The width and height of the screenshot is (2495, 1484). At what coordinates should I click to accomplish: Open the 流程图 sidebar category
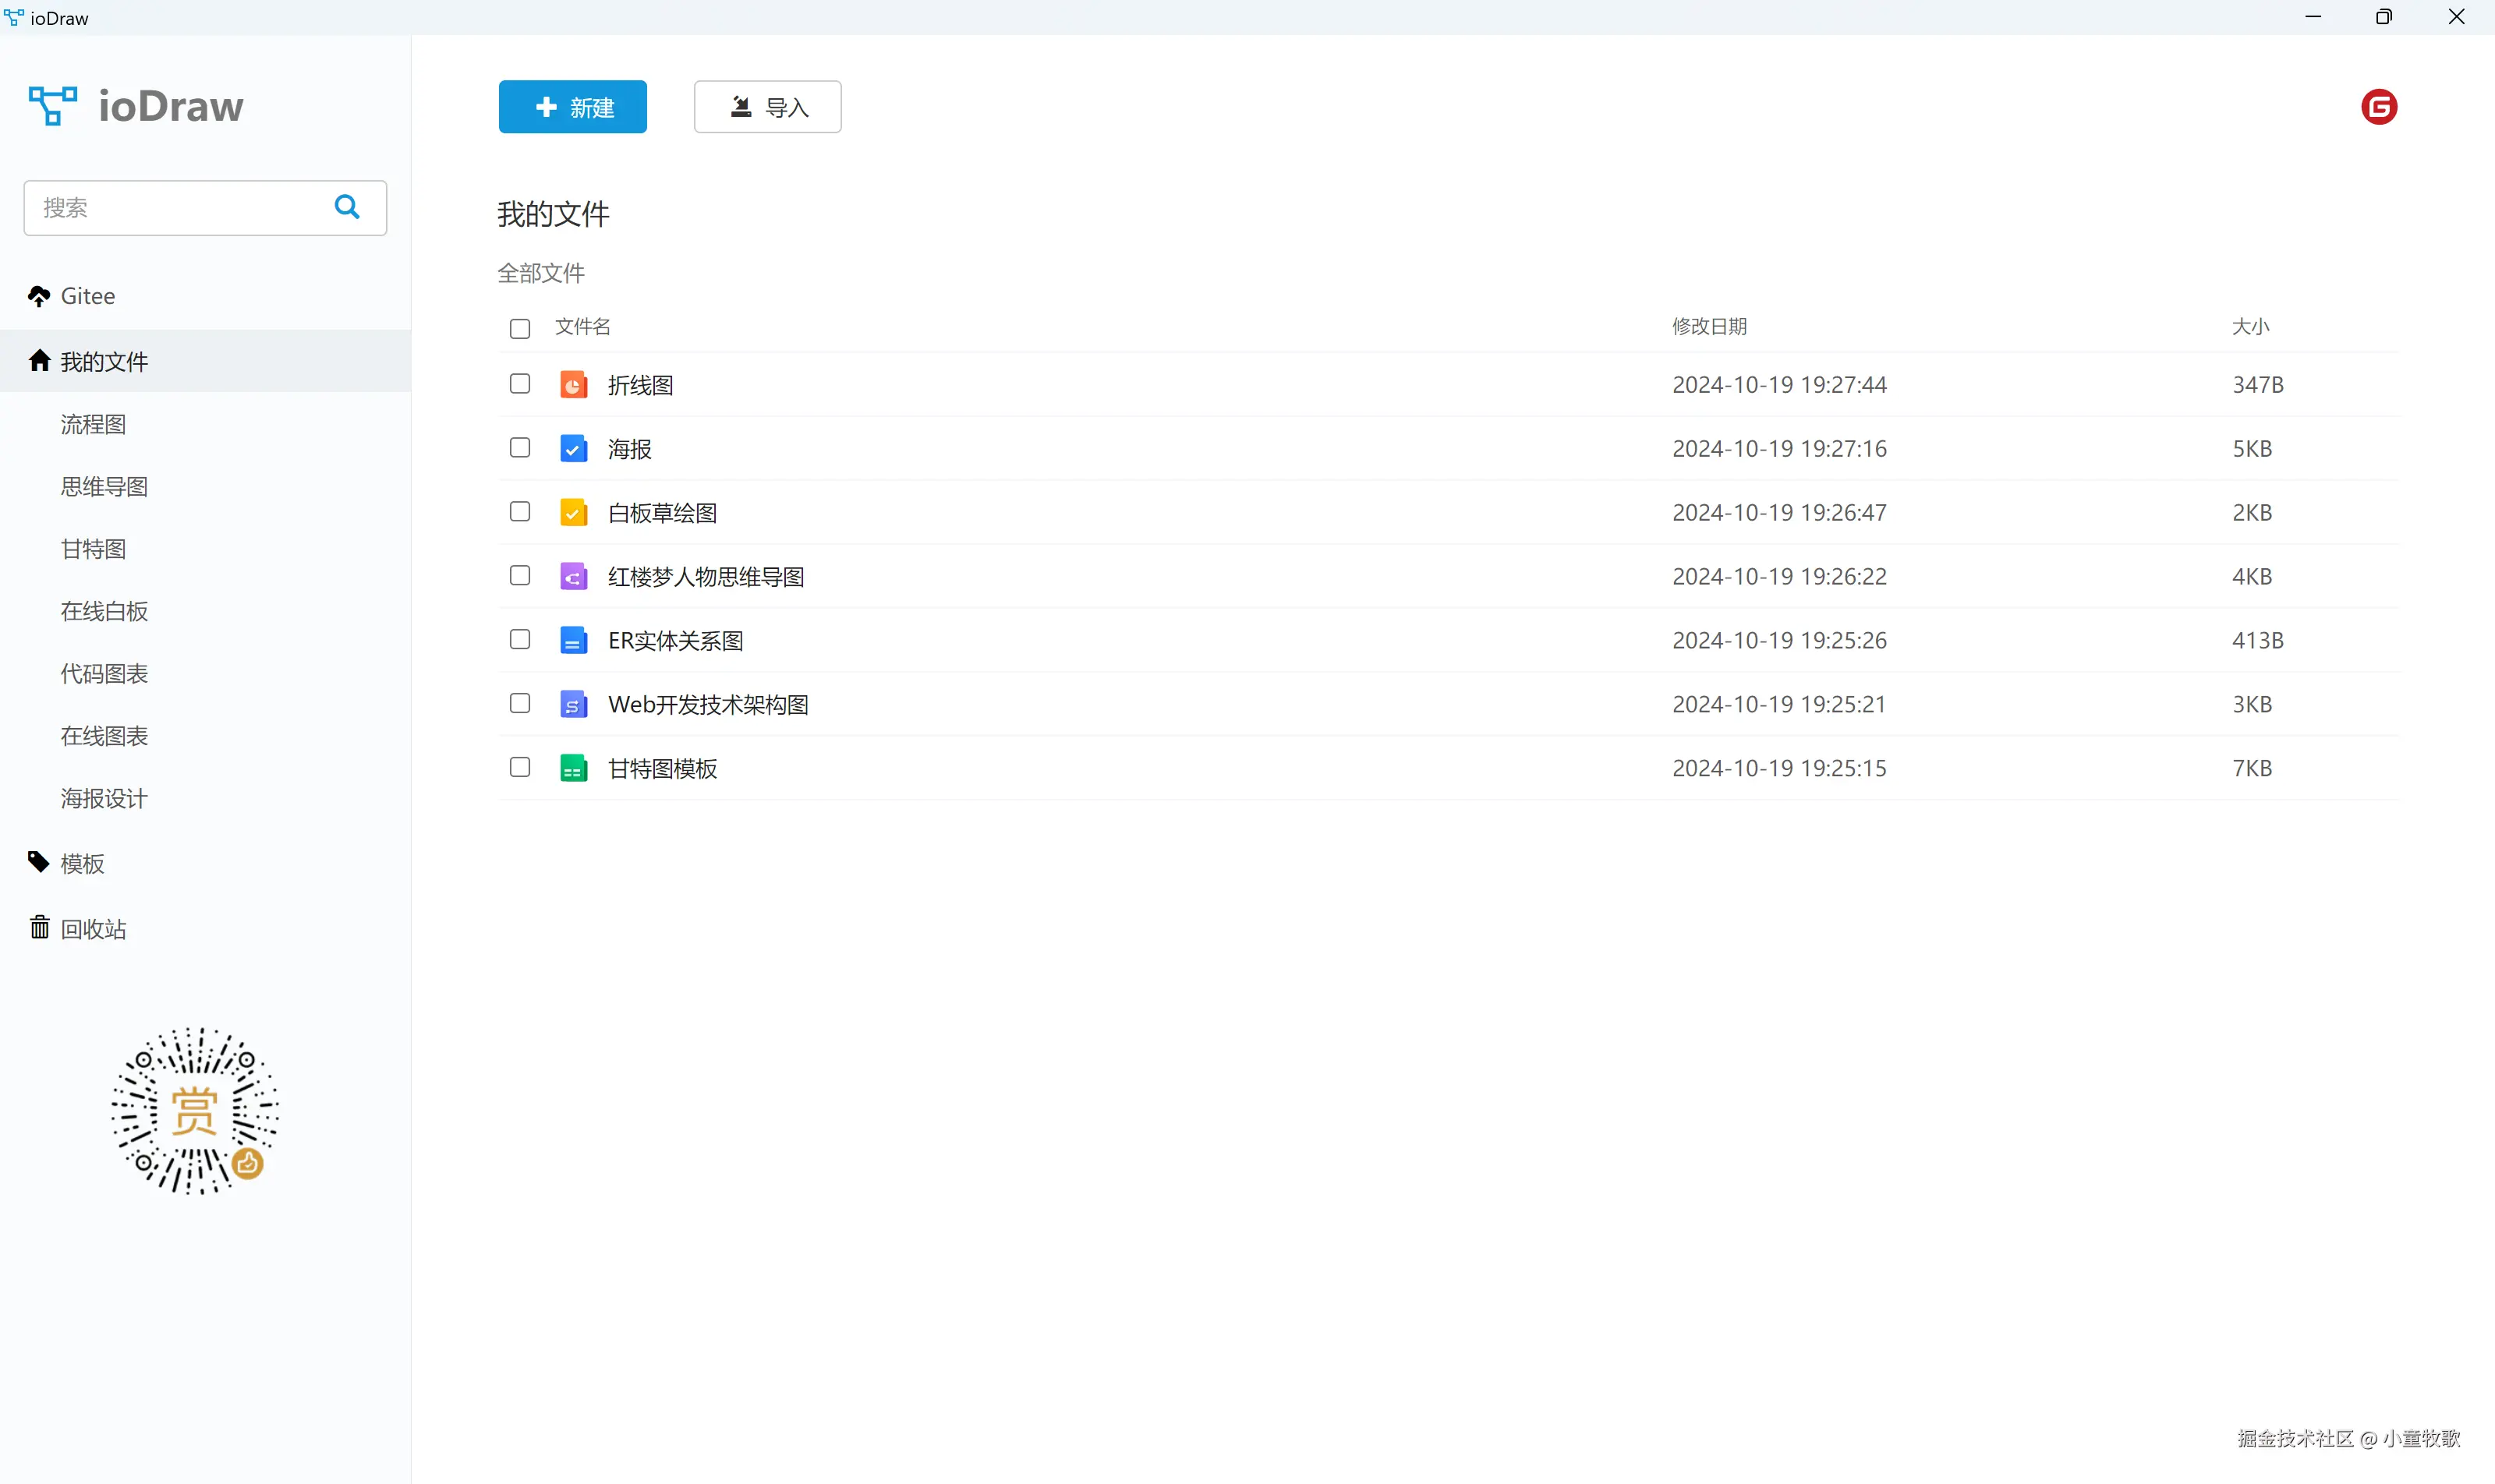click(x=93, y=424)
